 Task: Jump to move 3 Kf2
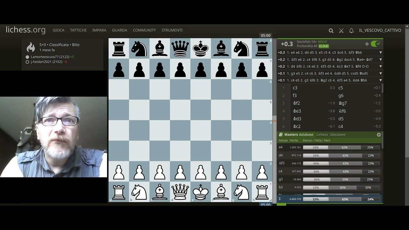[313, 103]
